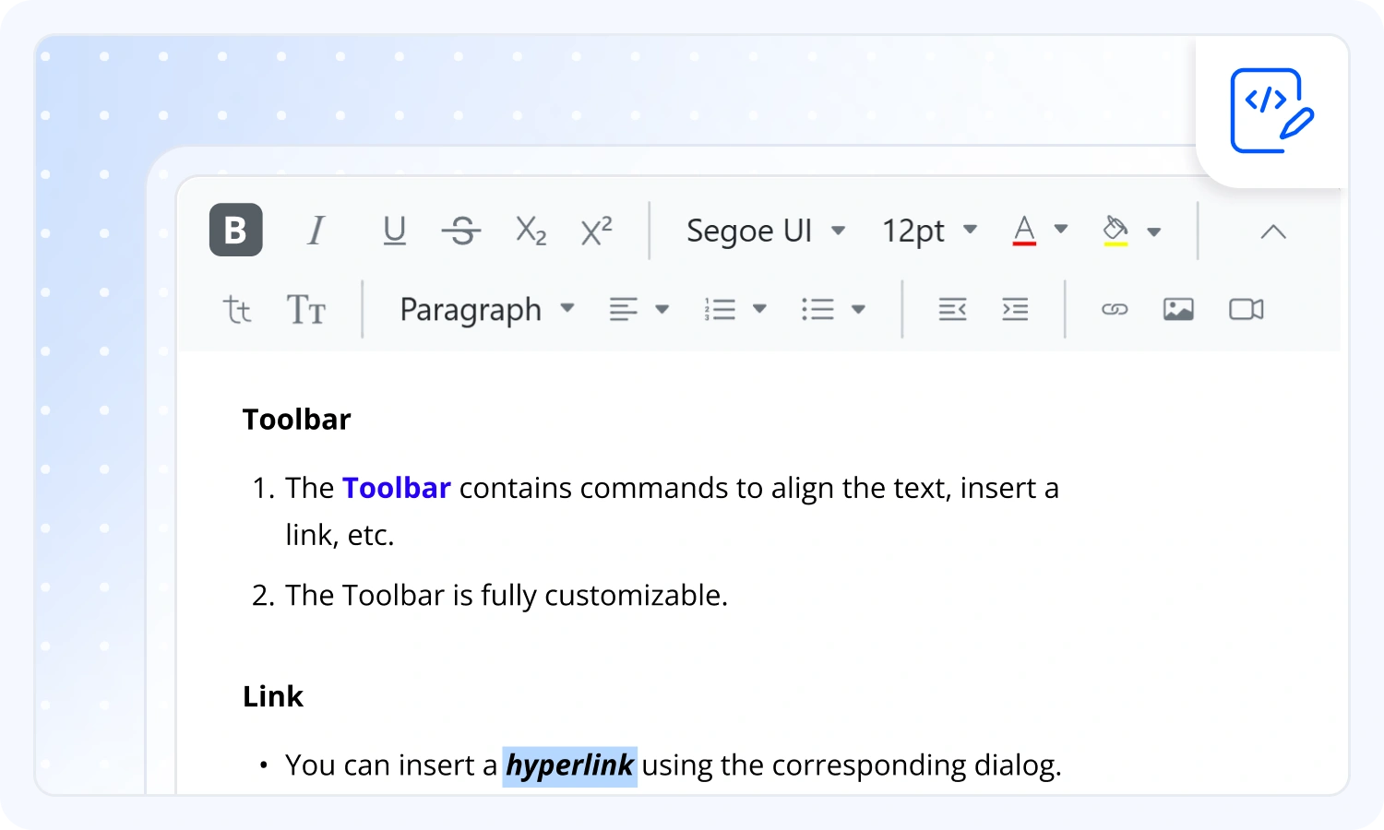Screen dimensions: 1384x830
Task: Insert a video
Action: [x=1247, y=309]
